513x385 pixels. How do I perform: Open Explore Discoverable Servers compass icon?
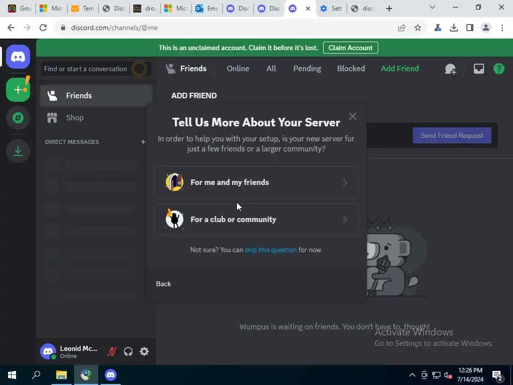click(x=18, y=118)
